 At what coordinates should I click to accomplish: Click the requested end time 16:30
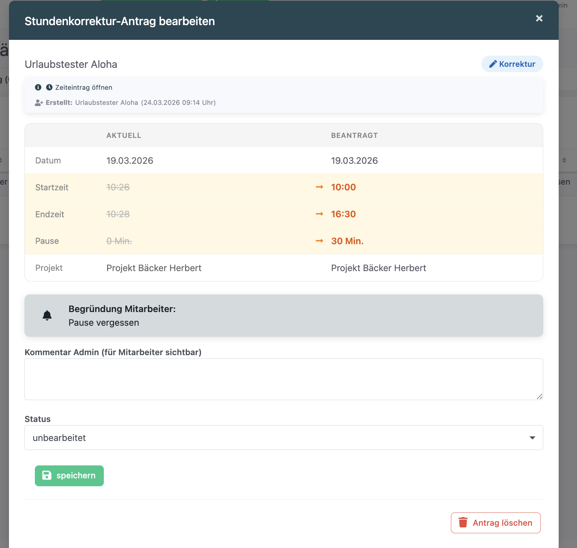point(343,214)
